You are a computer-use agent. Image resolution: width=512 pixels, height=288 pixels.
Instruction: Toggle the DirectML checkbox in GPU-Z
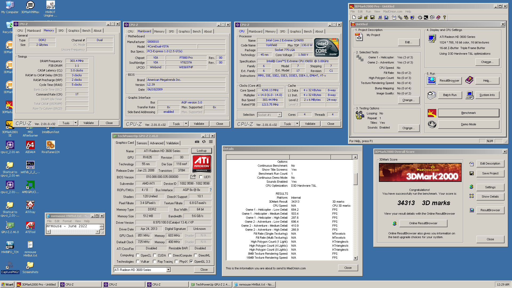tap(195, 255)
